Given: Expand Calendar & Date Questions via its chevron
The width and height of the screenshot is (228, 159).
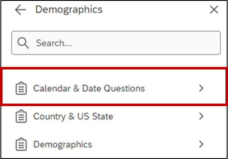Looking at the screenshot, I should click(x=201, y=88).
